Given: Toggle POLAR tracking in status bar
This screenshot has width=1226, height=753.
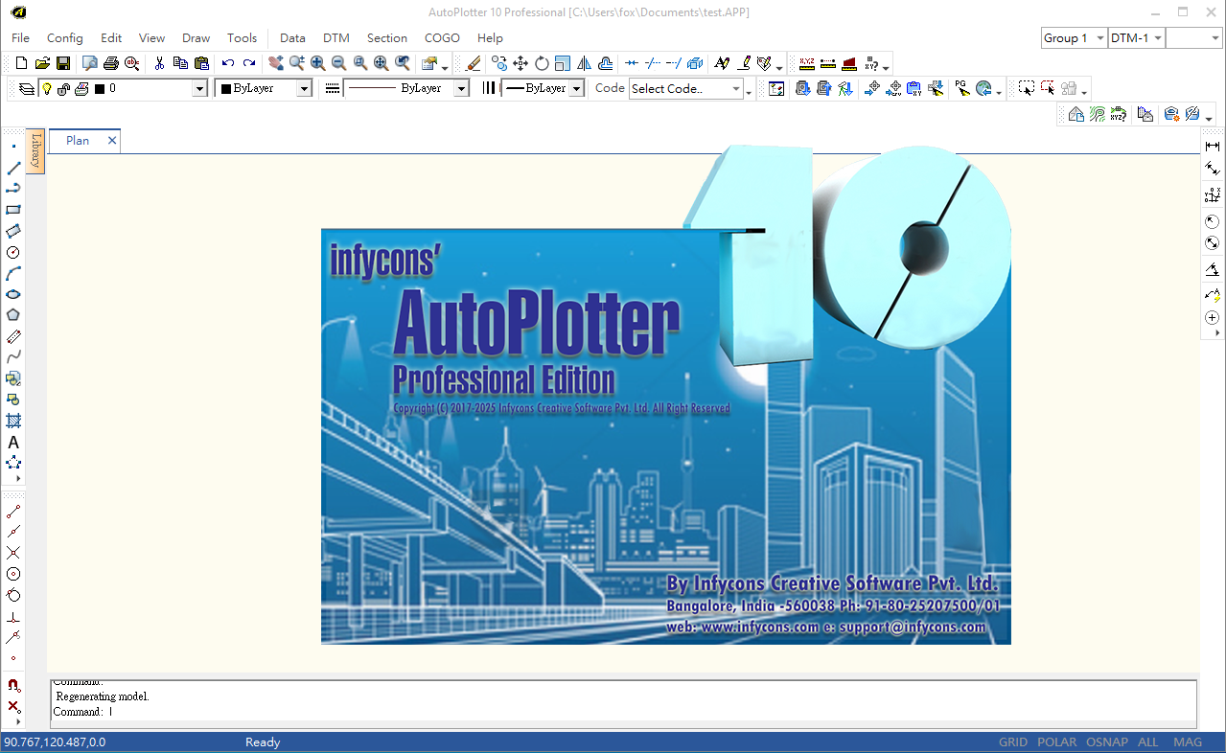Looking at the screenshot, I should click(x=1056, y=742).
